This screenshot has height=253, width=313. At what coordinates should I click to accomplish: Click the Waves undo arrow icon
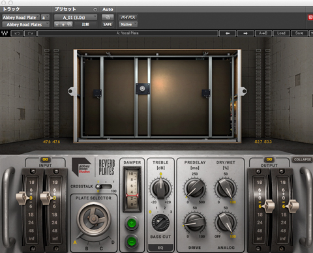[x=17, y=33]
